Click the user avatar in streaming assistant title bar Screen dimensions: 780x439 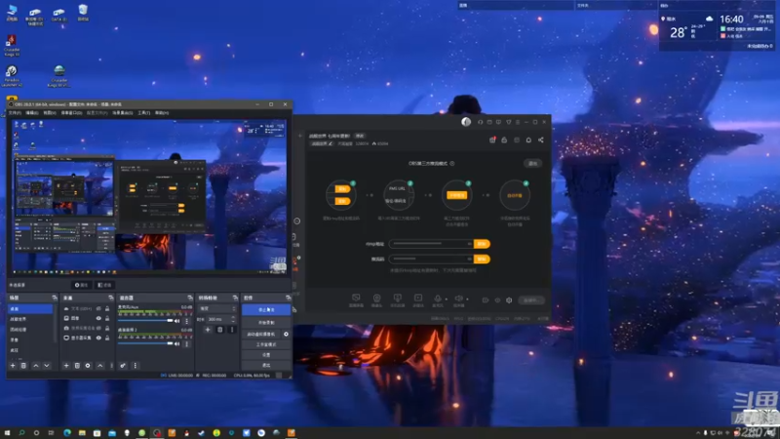[466, 122]
